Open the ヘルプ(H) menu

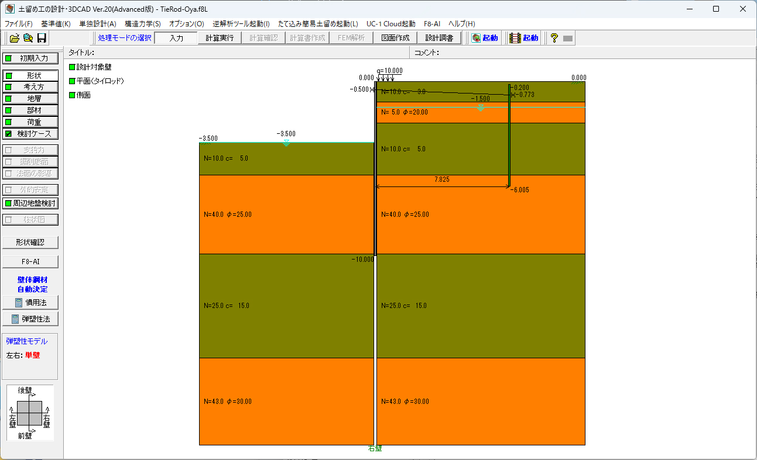click(x=462, y=24)
